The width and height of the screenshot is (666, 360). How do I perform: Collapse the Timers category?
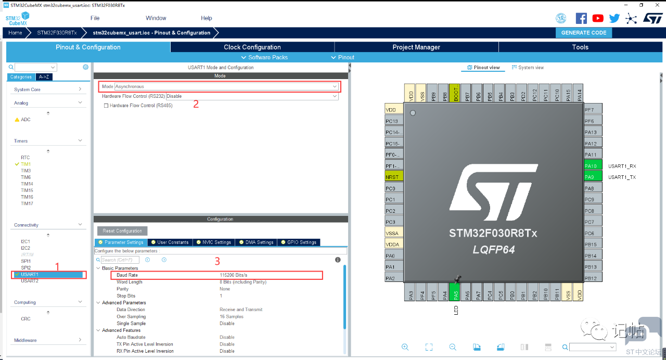pyautogui.click(x=80, y=141)
